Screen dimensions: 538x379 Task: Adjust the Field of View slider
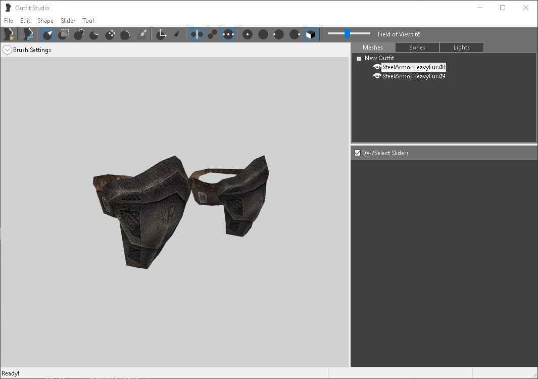pos(347,34)
